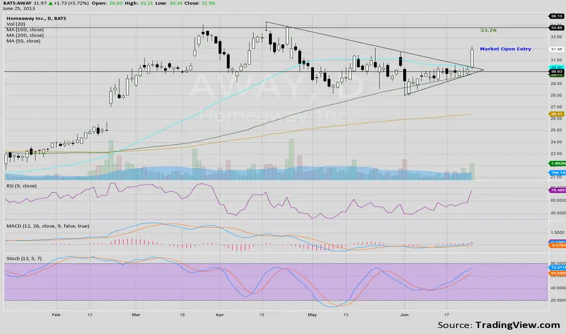The height and width of the screenshot is (334, 566).
Task: Click the Feb label on the time axis
Action: pos(56,315)
